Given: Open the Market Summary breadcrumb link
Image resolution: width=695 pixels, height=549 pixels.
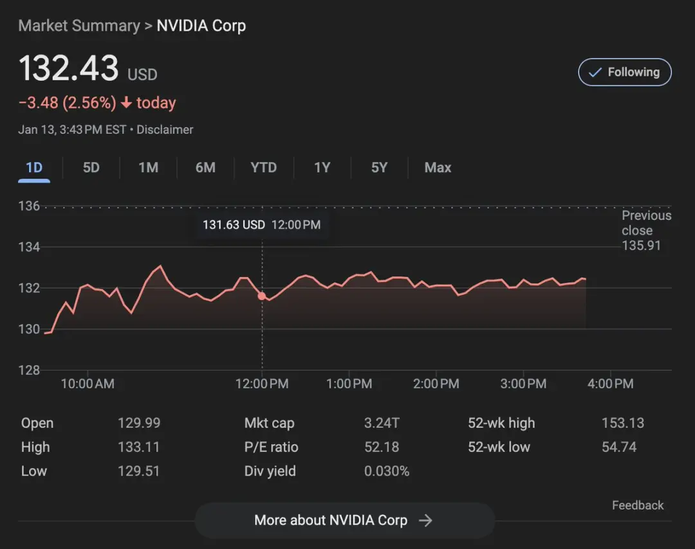Looking at the screenshot, I should click(79, 26).
